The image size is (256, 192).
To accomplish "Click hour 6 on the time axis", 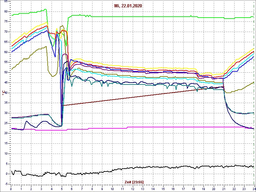I will click(x=72, y=188).
